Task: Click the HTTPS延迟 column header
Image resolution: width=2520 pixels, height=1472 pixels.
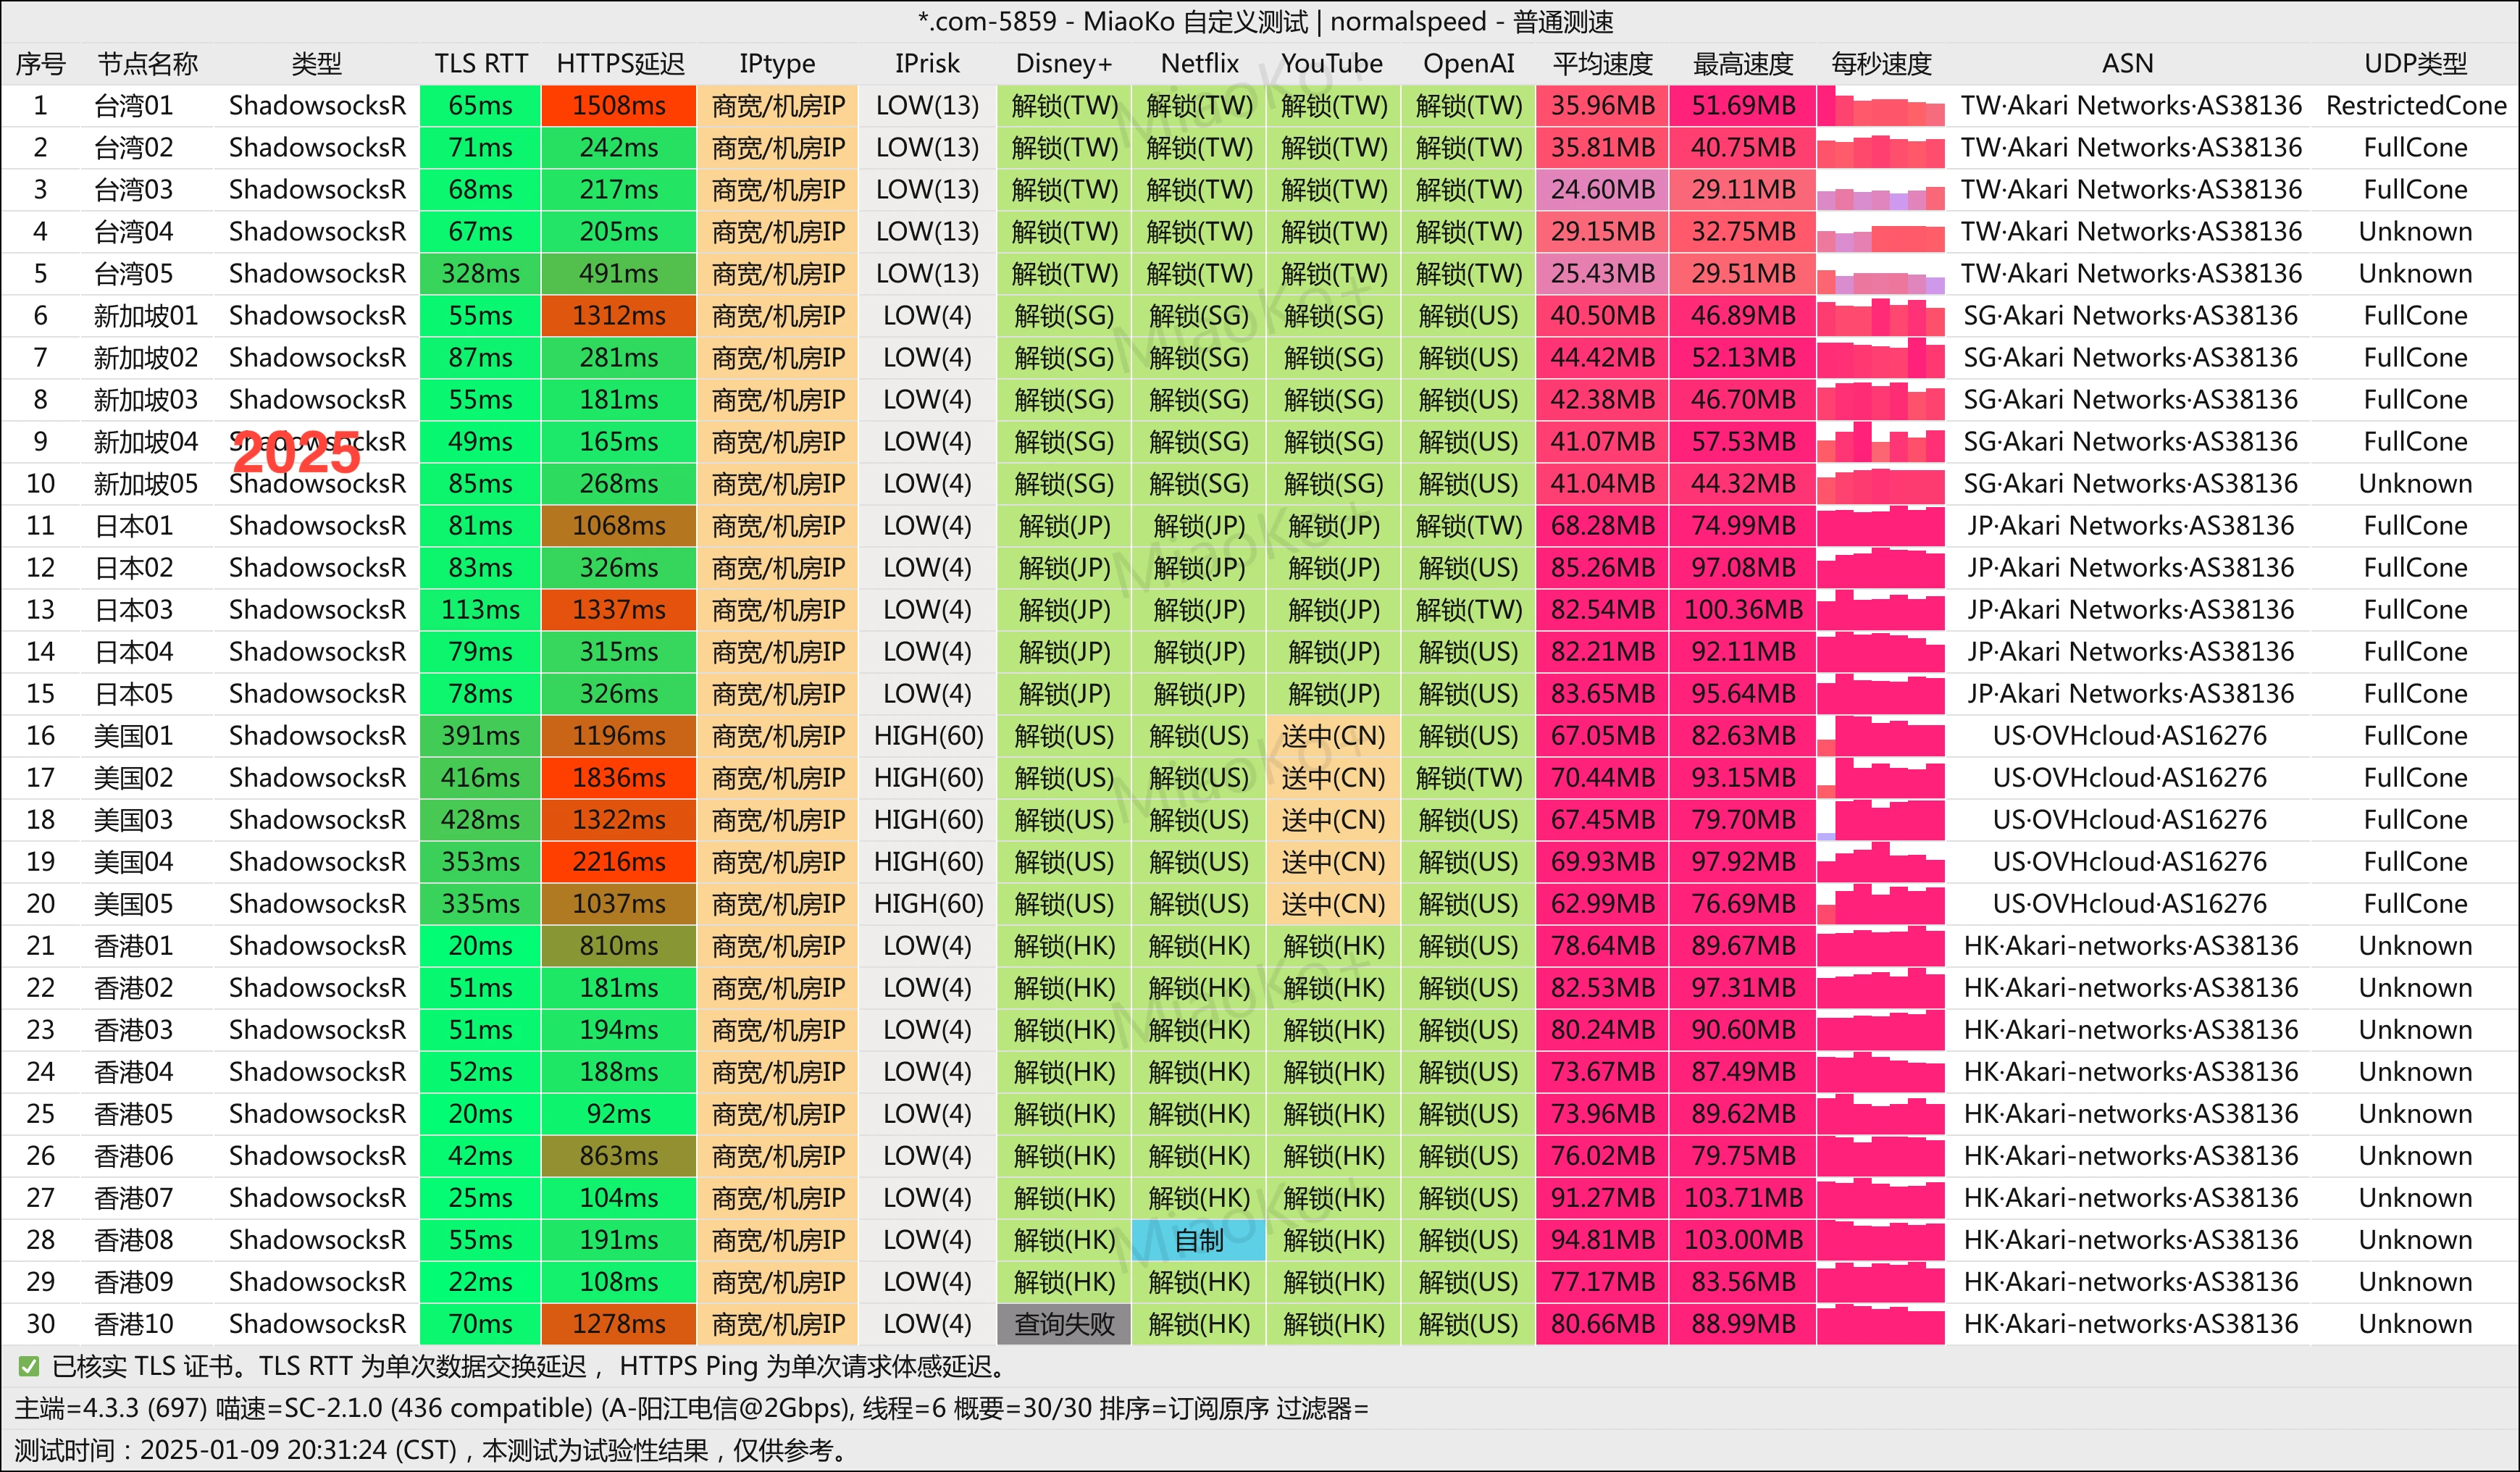Action: (620, 64)
